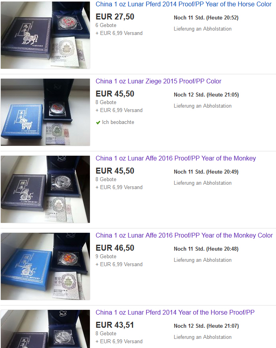Viewport: 276px width, 348px height.
Task: Click the 'Ich beobachte' watch status text
Action: tap(118, 122)
